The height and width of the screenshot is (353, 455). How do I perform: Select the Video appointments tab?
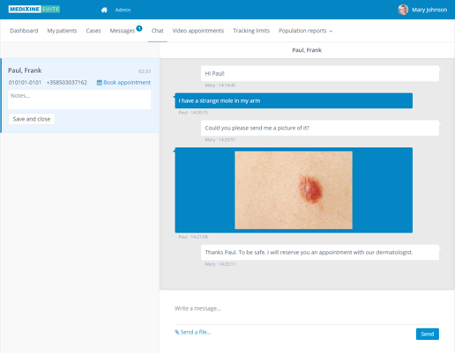pyautogui.click(x=198, y=31)
